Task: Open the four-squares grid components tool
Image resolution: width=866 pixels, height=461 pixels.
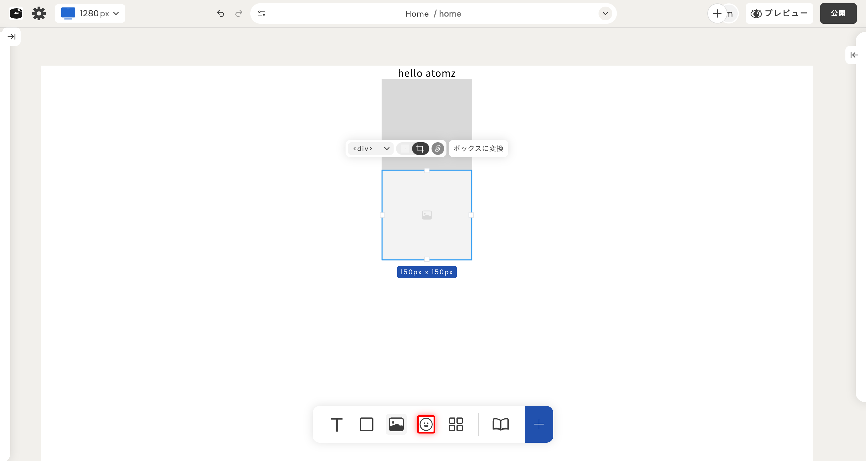Action: (456, 424)
